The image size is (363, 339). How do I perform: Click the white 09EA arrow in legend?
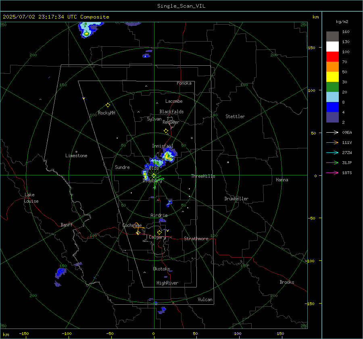(332, 132)
